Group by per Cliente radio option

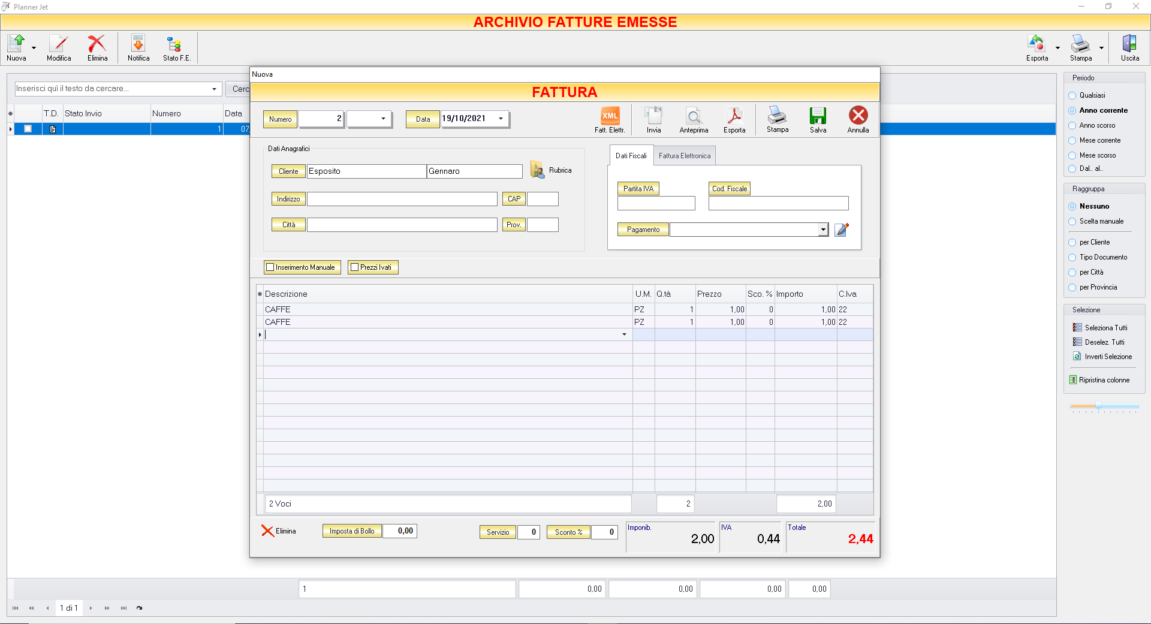coord(1072,242)
